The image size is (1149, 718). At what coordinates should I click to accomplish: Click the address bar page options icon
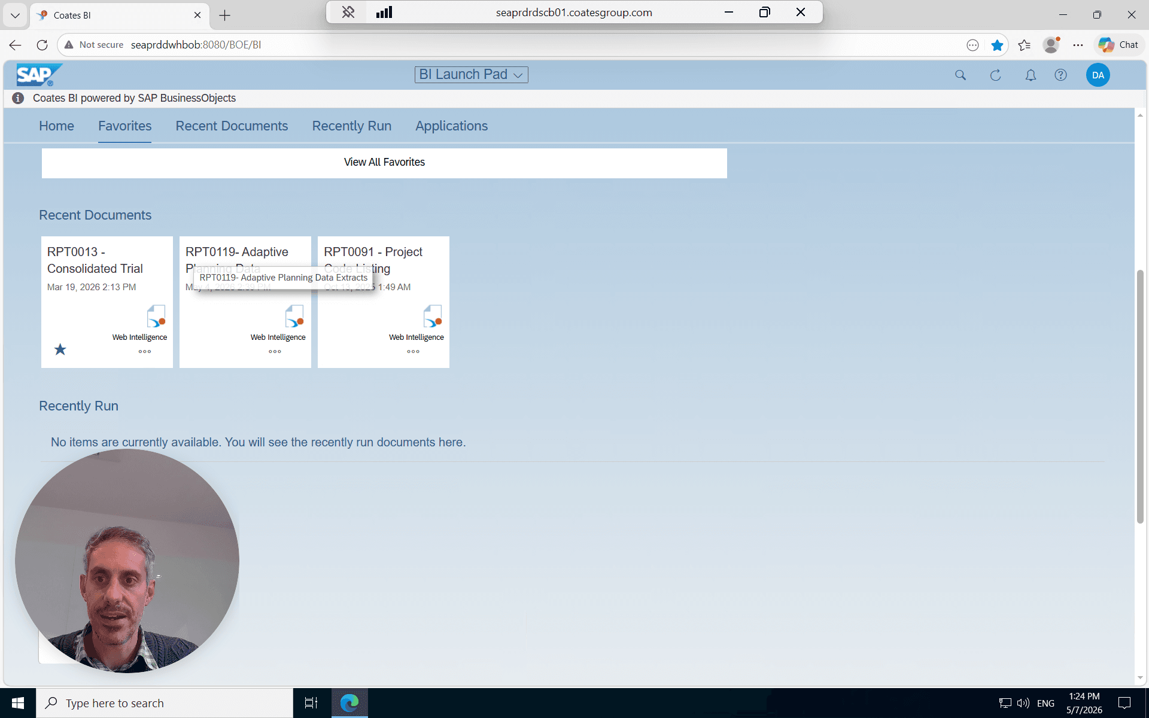tap(972, 45)
